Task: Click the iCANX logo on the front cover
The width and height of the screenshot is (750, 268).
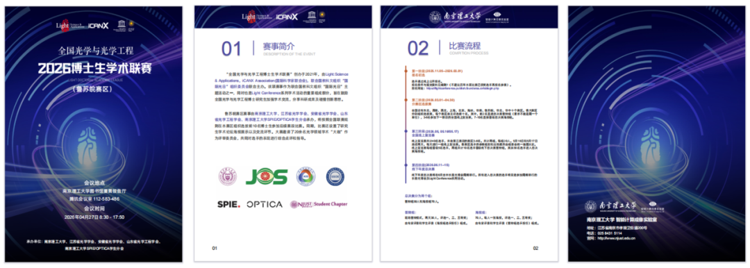Action: (99, 26)
